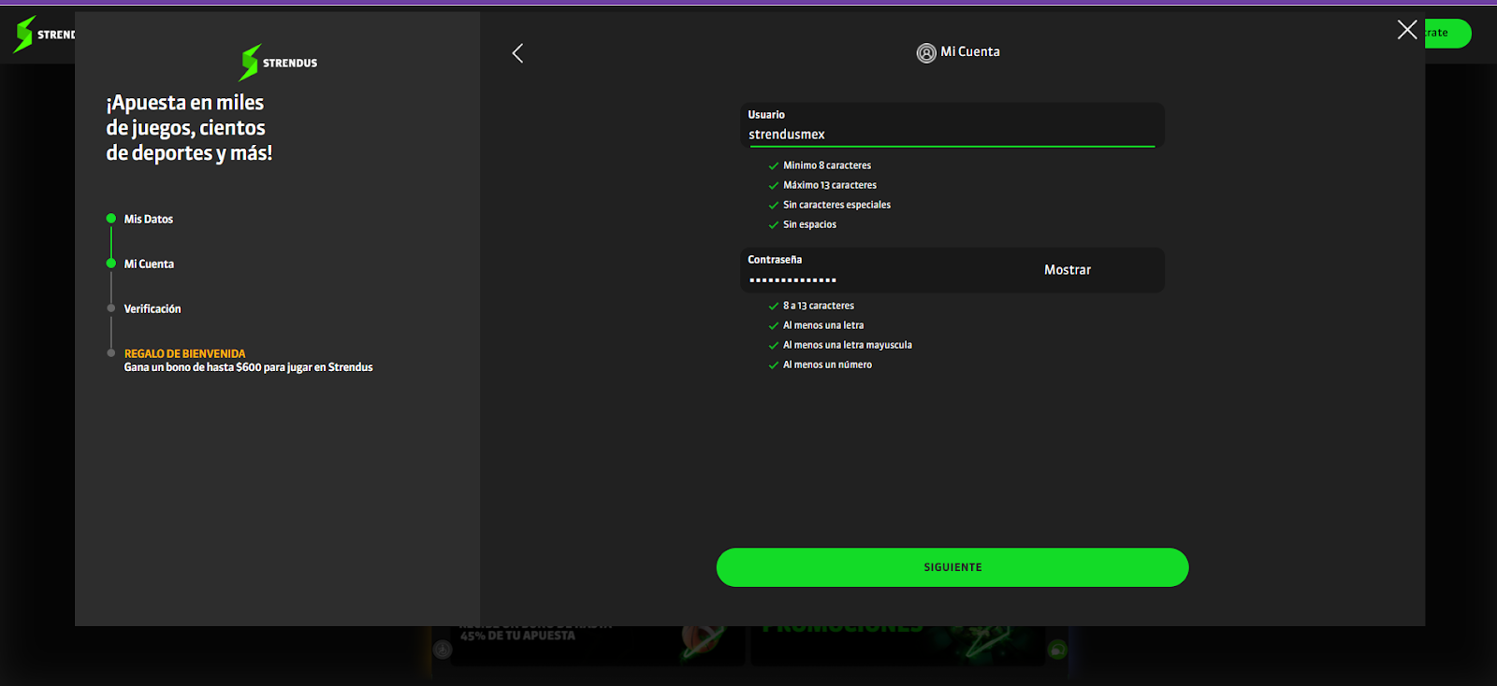The height and width of the screenshot is (686, 1497).
Task: Select the Mis Datos step
Action: tap(149, 220)
